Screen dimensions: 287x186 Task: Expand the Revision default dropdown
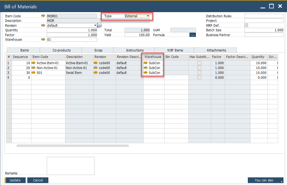coord(95,26)
